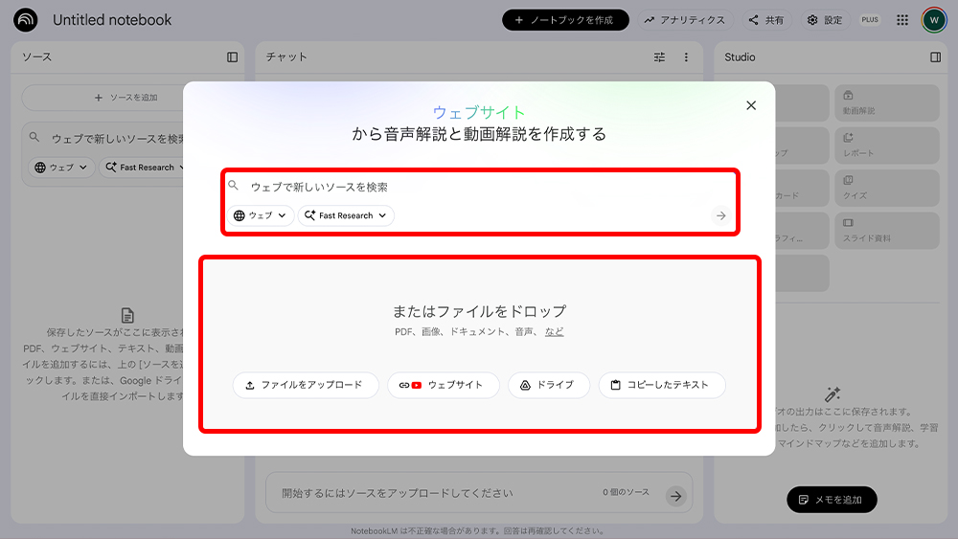Open Google apps grid icon

tap(902, 20)
